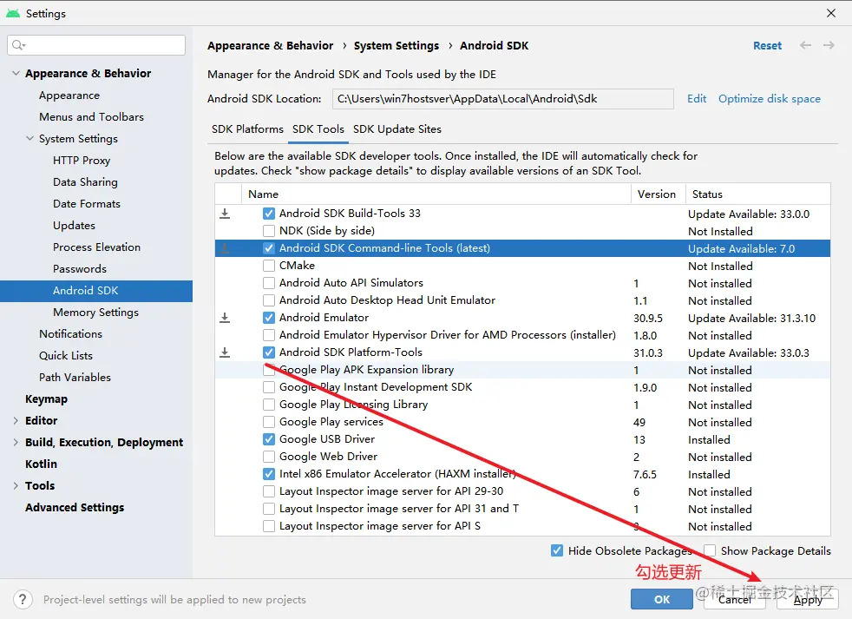This screenshot has height=619, width=852.
Task: Open Notifications settings
Action: pyautogui.click(x=70, y=334)
